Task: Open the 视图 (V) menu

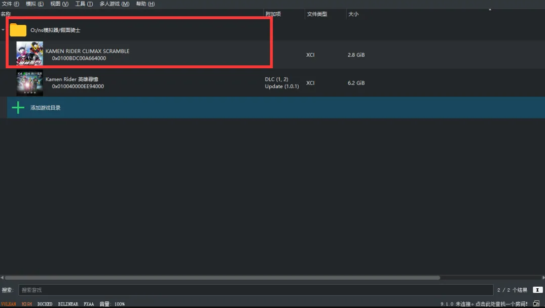Action: (x=59, y=4)
